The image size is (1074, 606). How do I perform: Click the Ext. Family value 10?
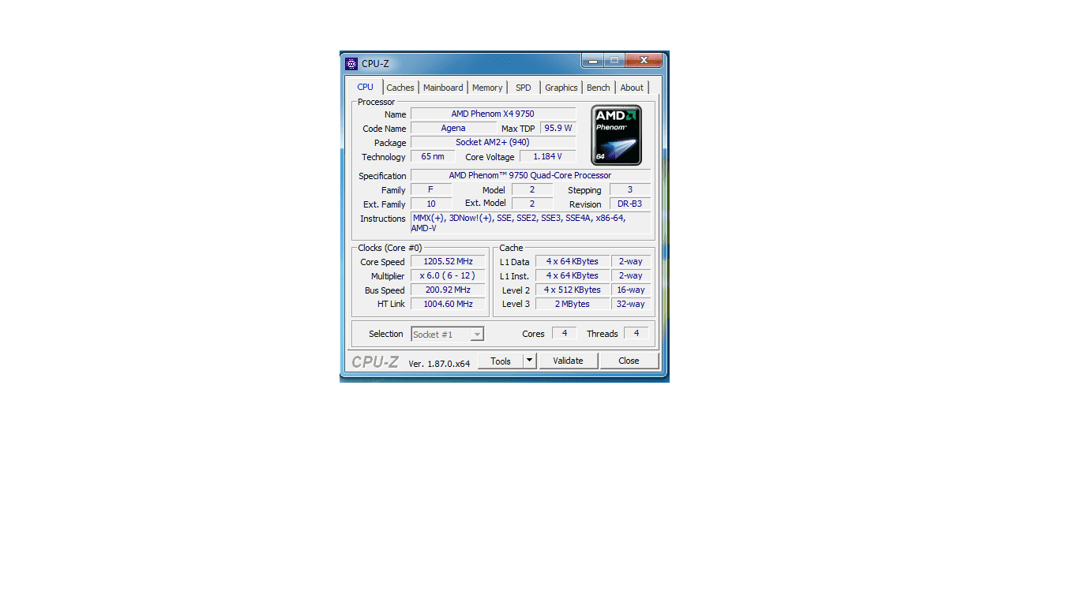(431, 204)
